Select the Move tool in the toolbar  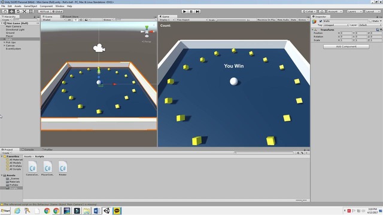(11, 11)
